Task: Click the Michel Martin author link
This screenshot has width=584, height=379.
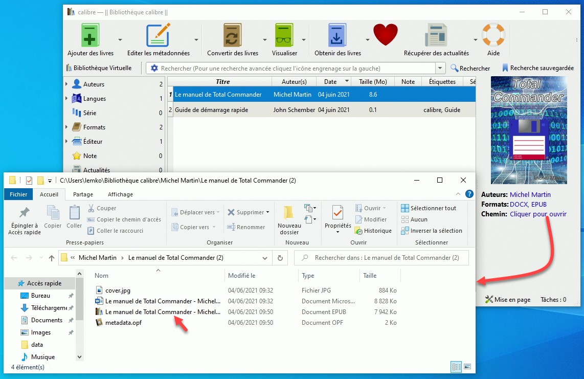Action: pyautogui.click(x=530, y=195)
